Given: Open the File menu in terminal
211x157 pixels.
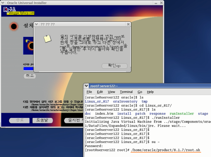Looking at the screenshot, I should [89, 92].
